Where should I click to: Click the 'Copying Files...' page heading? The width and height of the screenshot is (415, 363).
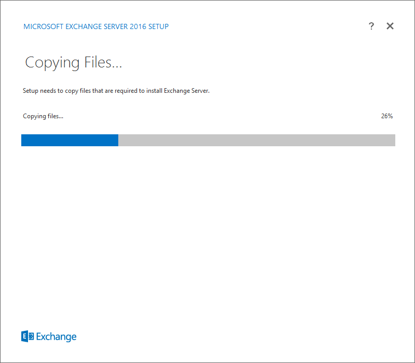point(73,63)
